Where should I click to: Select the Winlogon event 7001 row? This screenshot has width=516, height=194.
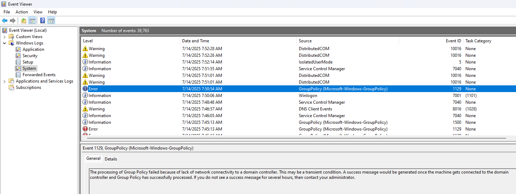tap(298, 96)
